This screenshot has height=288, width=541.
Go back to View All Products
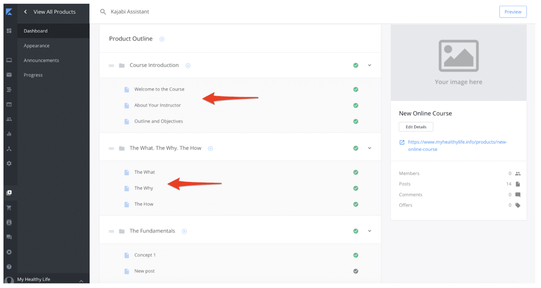point(55,12)
